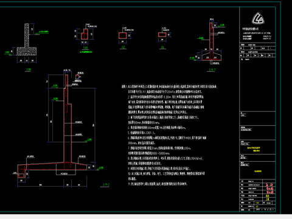This screenshot has height=219, width=292.
Task: Click the red handwritten signatures in title block
Action: point(270,189)
